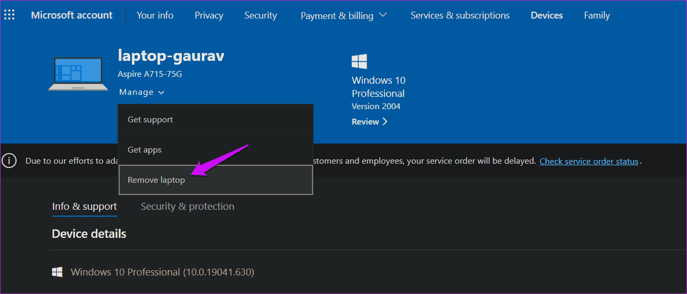The width and height of the screenshot is (687, 294).
Task: Open Review link under Version 2004
Action: point(370,121)
